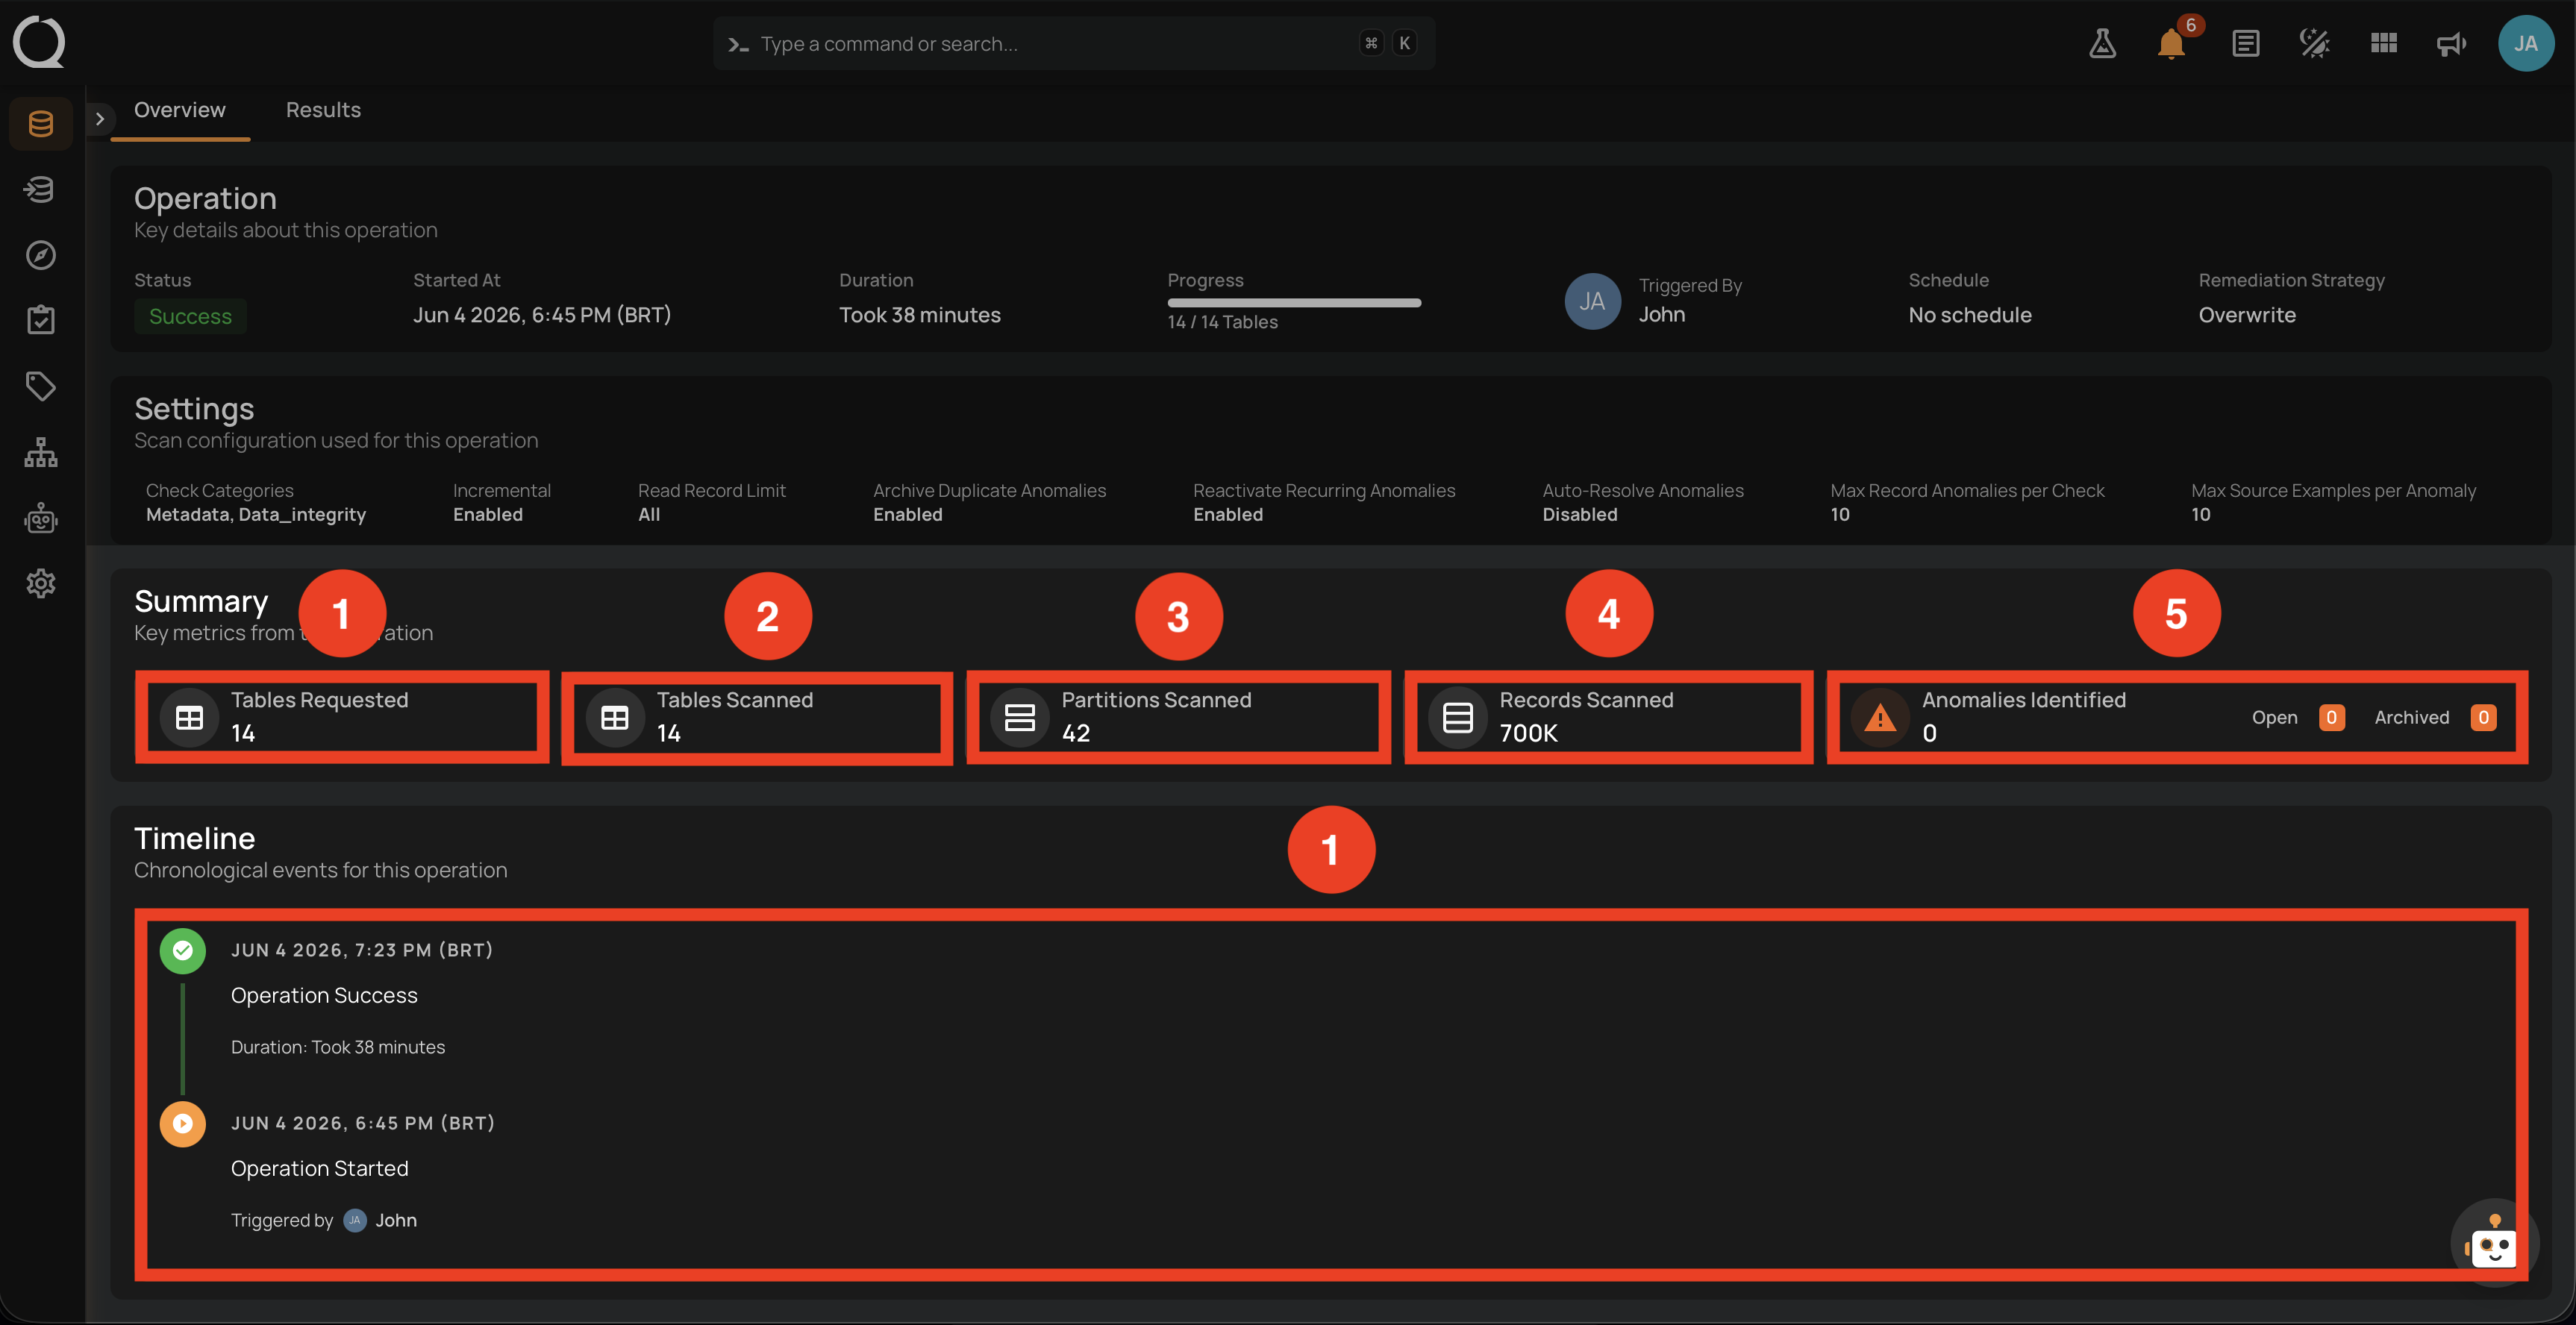Open the Qualytics logo home
2576x1325 pixels.
[39, 42]
